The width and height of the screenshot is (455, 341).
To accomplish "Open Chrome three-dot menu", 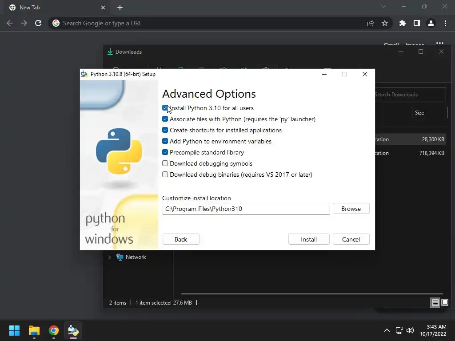I will (x=445, y=23).
